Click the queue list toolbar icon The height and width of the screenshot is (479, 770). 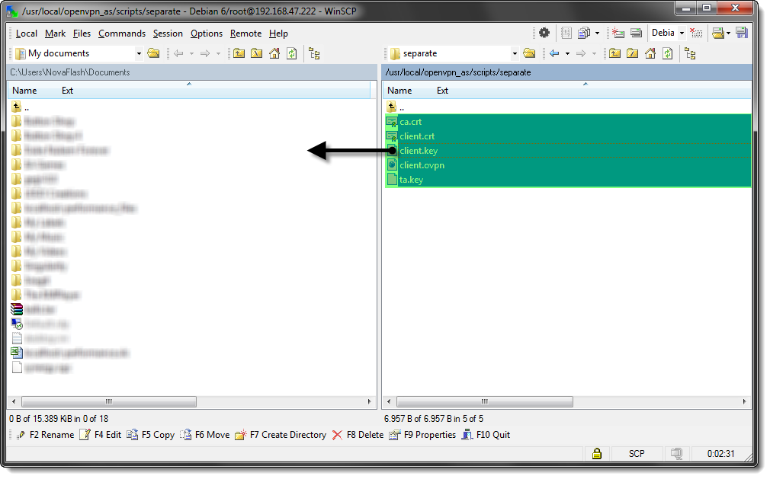click(566, 33)
